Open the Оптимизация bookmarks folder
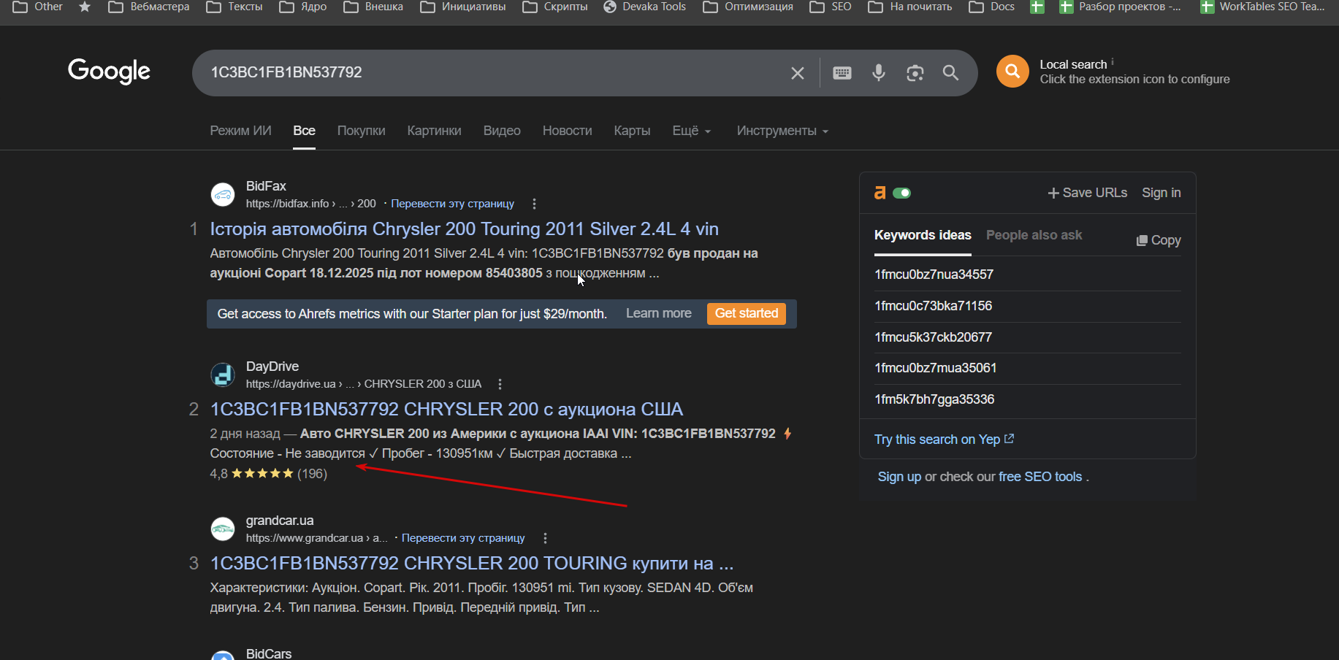The height and width of the screenshot is (660, 1339). pyautogui.click(x=748, y=7)
